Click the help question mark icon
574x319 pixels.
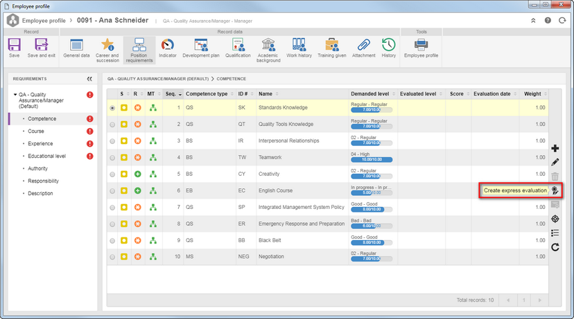[548, 21]
